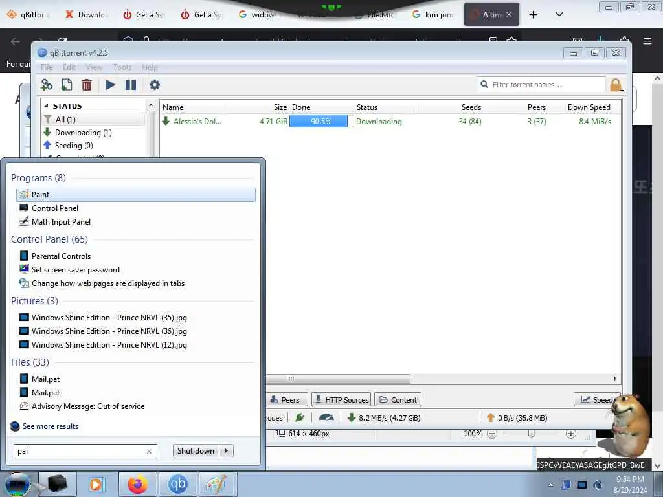This screenshot has height=497, width=663.
Task: Show hidden system tray icons arrow
Action: point(550,485)
